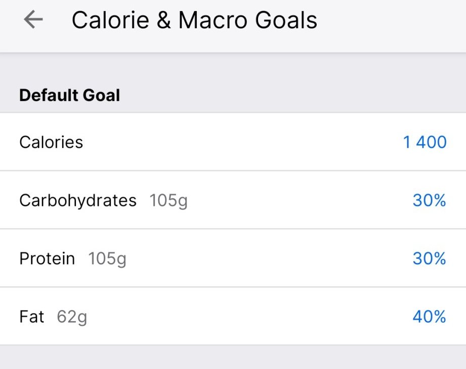Screen dimensions: 466x369
Task: Click the Default Goal section header
Action: click(x=70, y=95)
